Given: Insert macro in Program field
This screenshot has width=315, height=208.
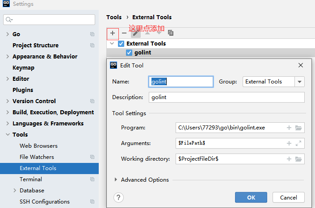Looking at the screenshot, I should point(289,128).
